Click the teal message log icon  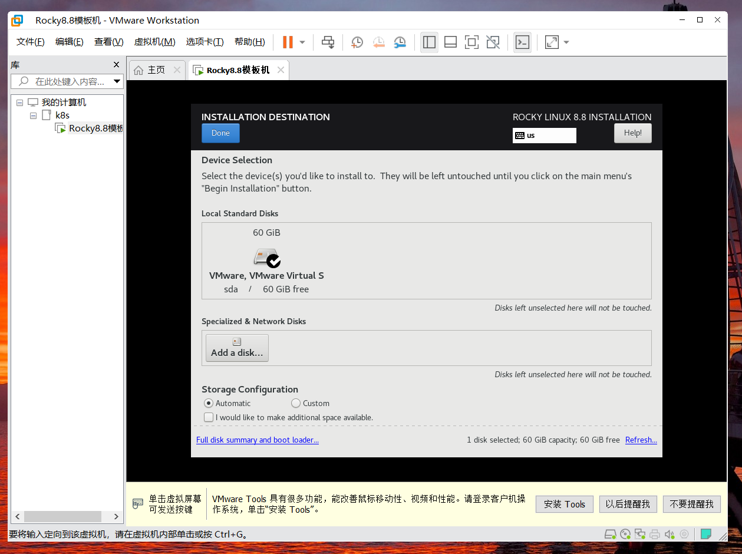(x=706, y=535)
